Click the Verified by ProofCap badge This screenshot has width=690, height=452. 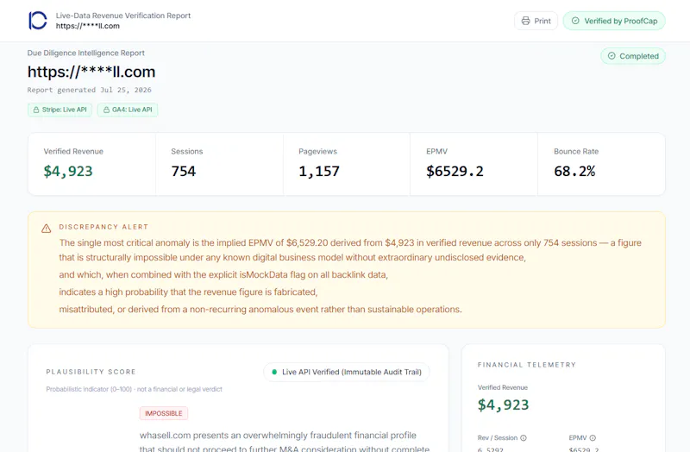pos(614,21)
